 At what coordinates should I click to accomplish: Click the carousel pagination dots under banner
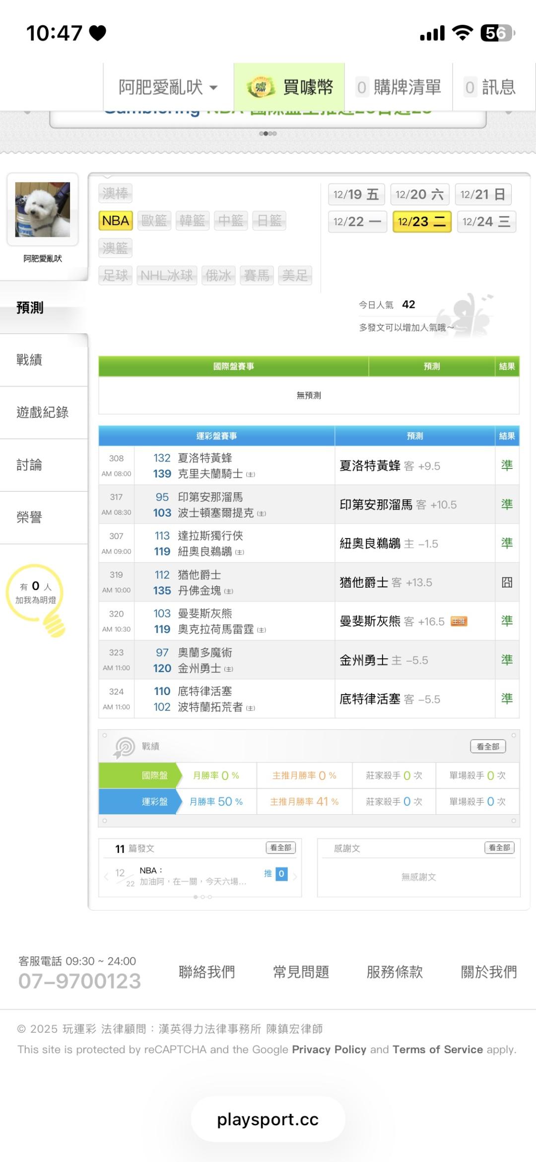coord(268,134)
